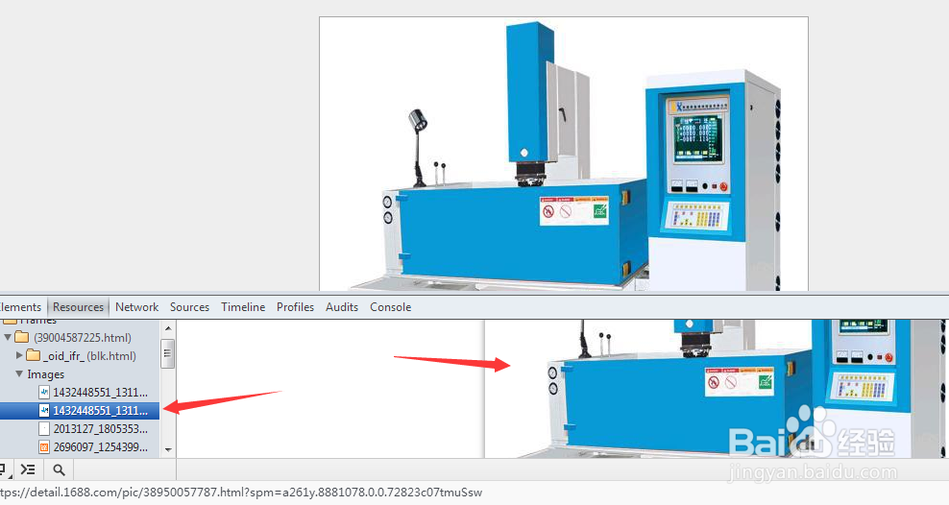The height and width of the screenshot is (505, 949).
Task: Open the Sources tab
Action: (x=189, y=307)
